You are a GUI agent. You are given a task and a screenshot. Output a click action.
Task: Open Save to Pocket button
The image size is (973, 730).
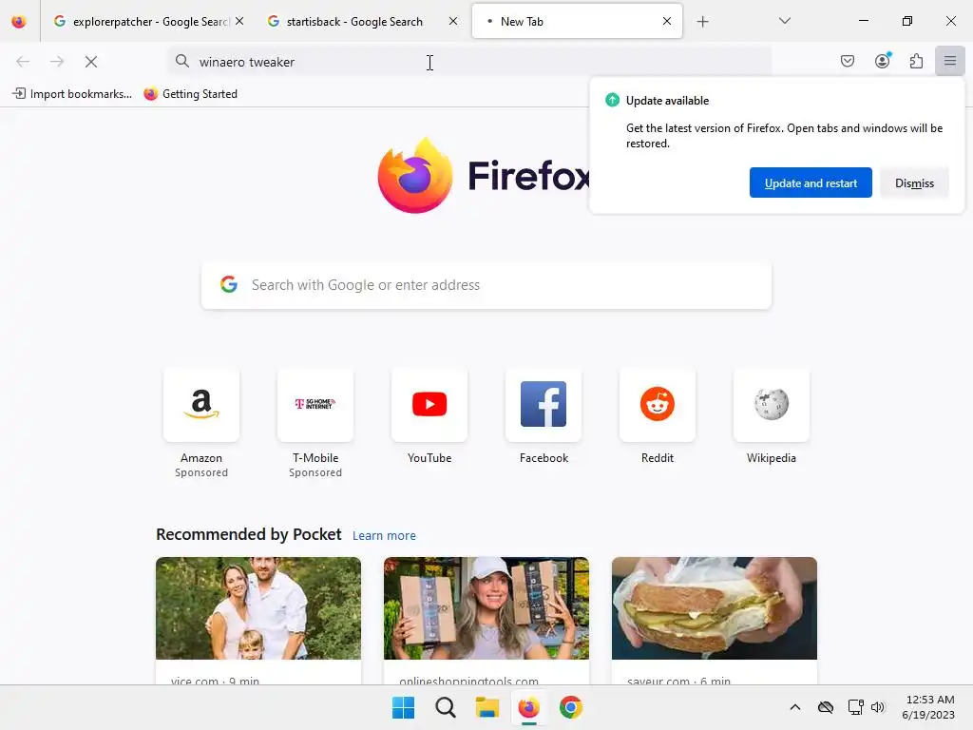[x=848, y=61]
